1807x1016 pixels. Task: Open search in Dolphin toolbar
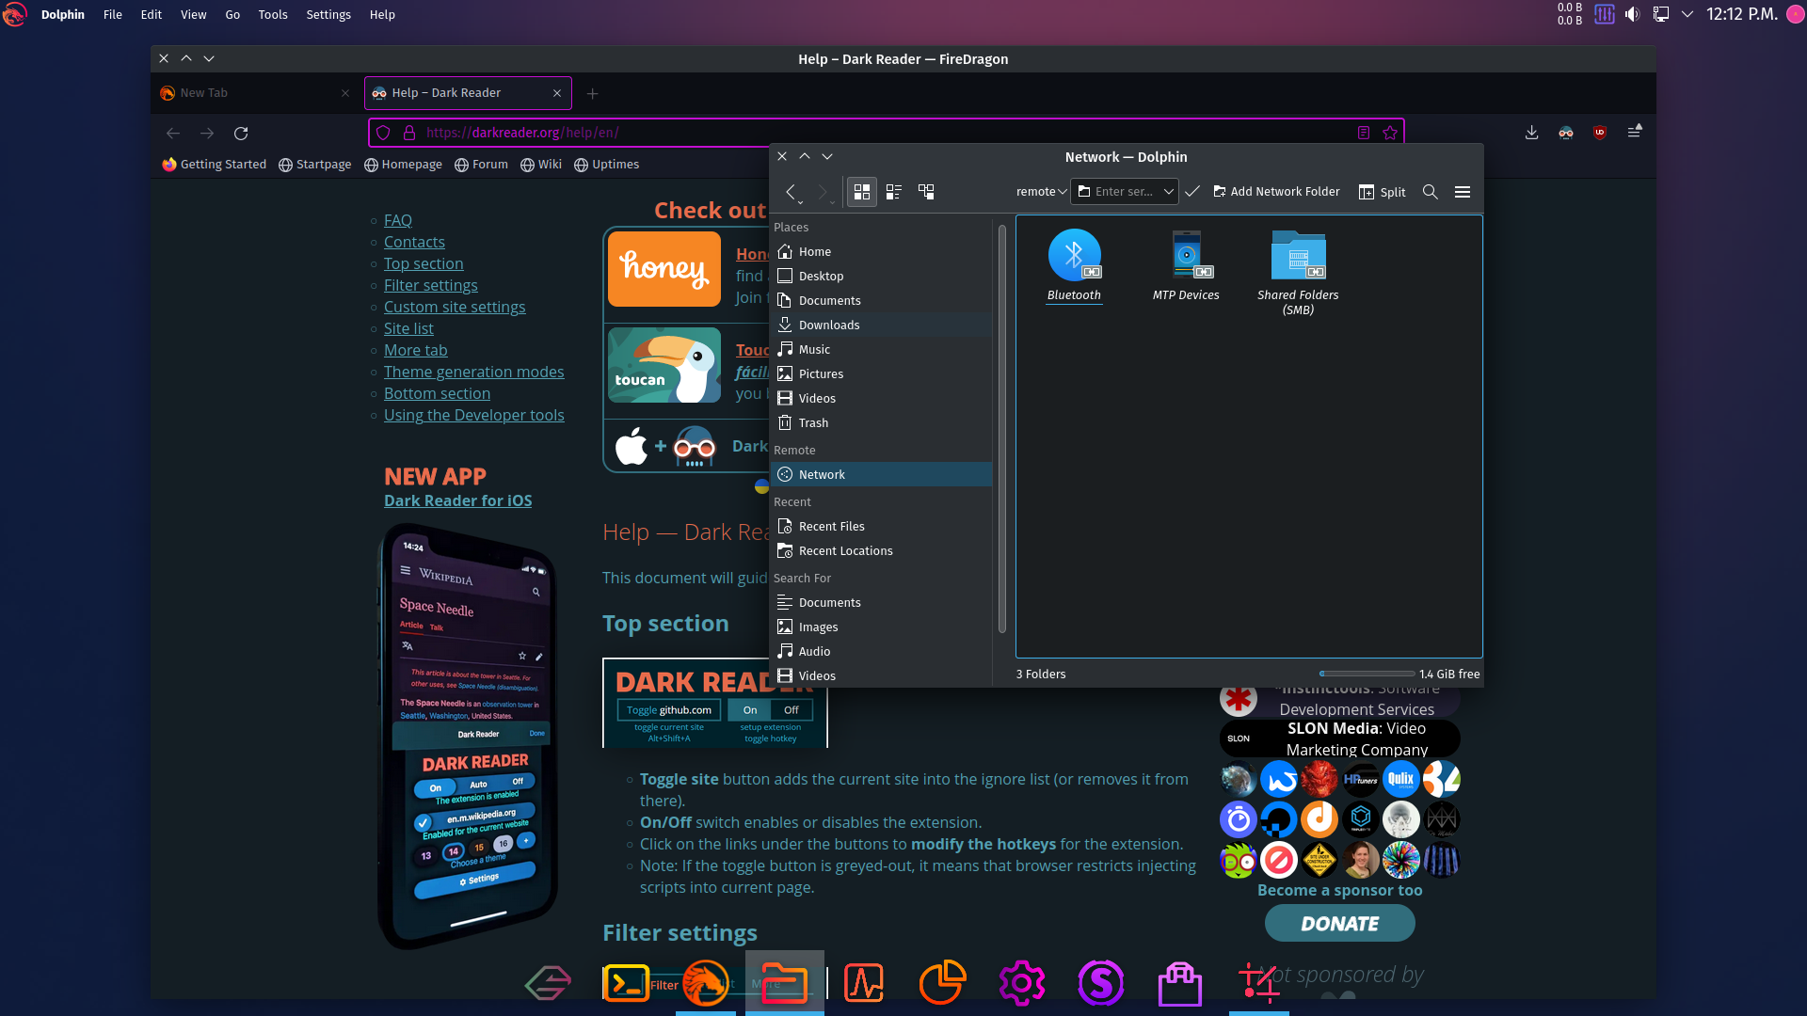pyautogui.click(x=1430, y=192)
